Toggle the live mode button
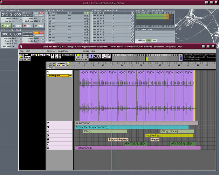This screenshot has width=219, height=175. click(41, 13)
